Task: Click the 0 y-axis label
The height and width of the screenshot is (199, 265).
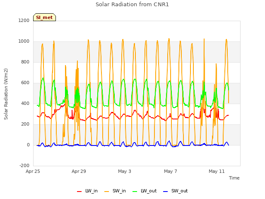Action: coord(28,145)
